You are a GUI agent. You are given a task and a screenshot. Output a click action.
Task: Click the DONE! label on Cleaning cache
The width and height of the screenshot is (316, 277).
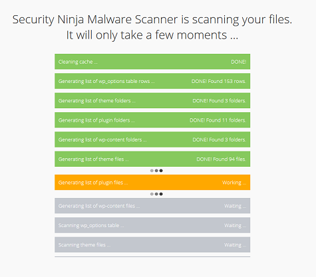click(239, 62)
